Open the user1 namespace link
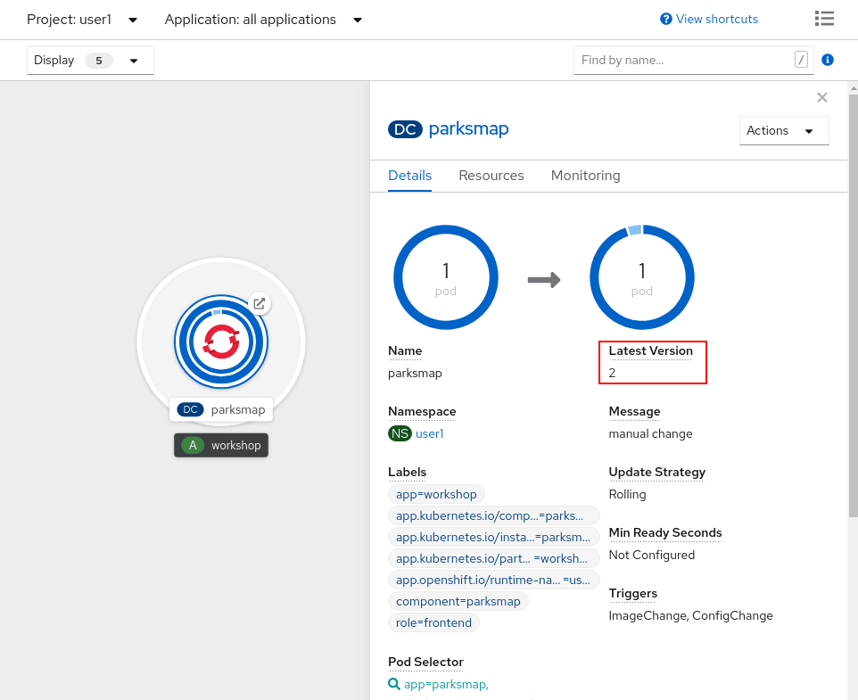Image resolution: width=858 pixels, height=700 pixels. [x=430, y=433]
